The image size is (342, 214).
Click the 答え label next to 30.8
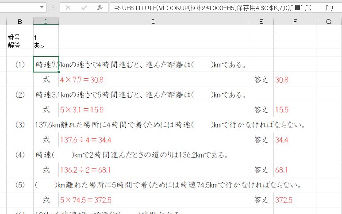(x=261, y=80)
